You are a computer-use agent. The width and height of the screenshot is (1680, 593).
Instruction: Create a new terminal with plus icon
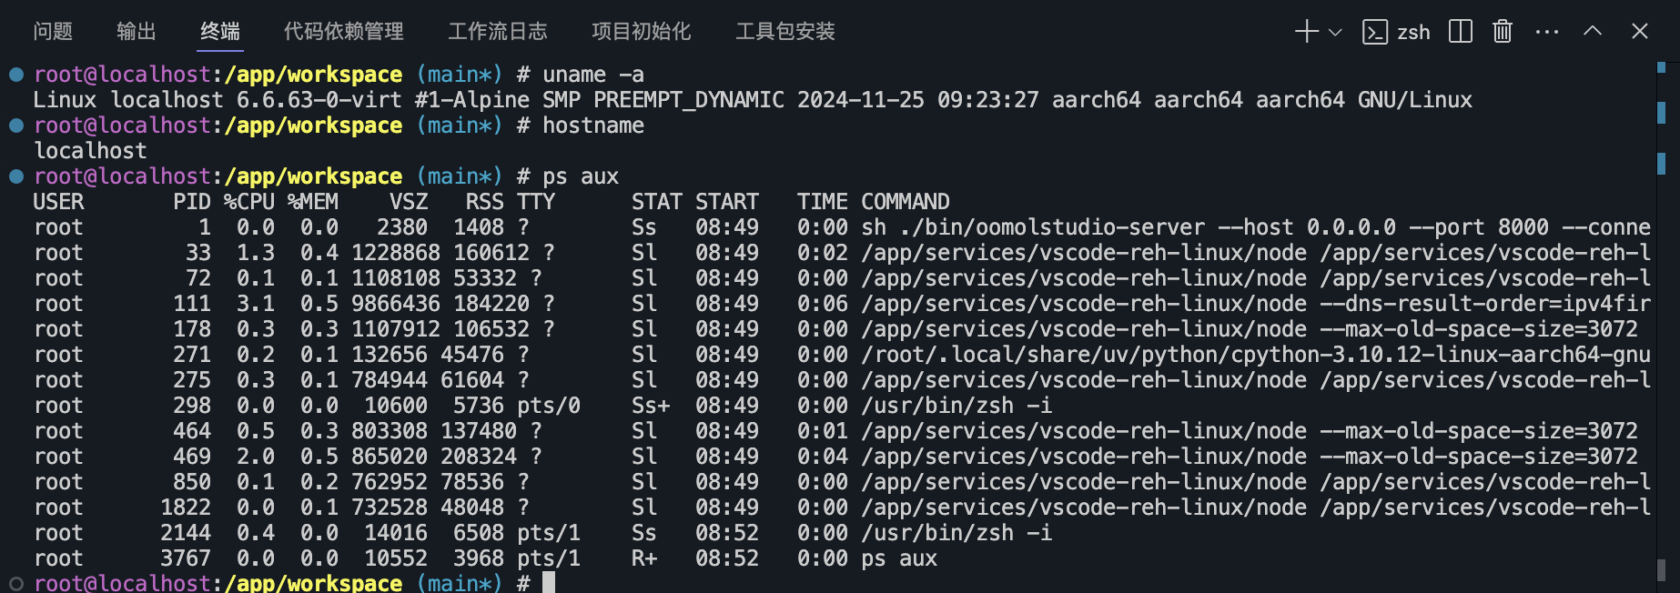(x=1306, y=32)
